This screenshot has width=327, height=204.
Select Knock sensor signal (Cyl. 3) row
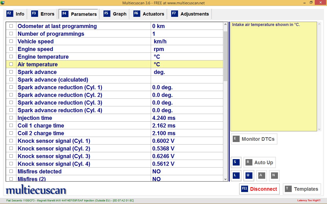point(114,156)
